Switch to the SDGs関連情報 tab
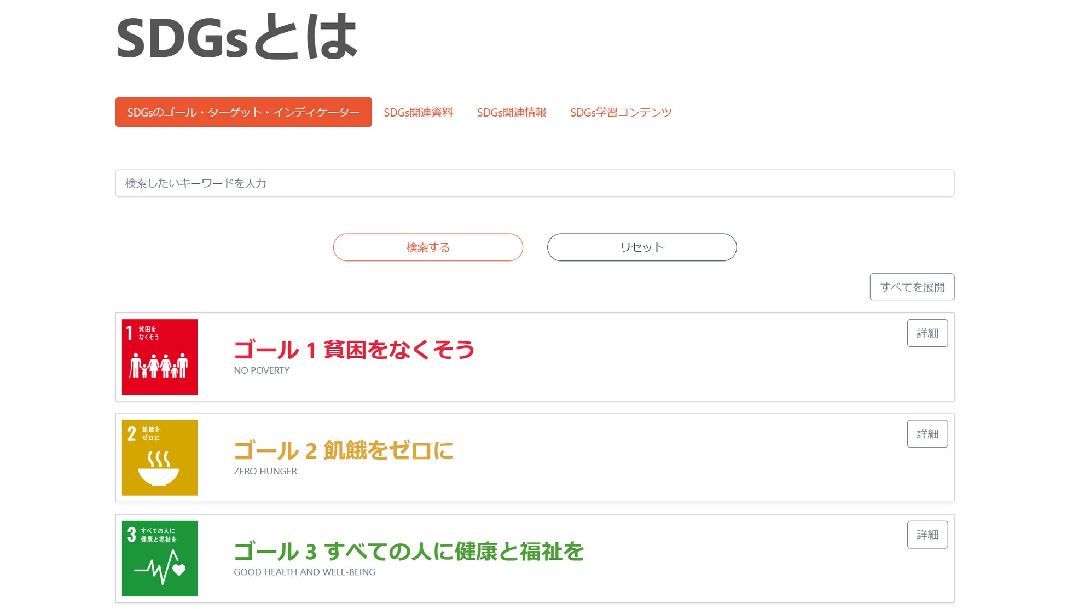Viewport: 1067px width, 609px height. [x=511, y=112]
